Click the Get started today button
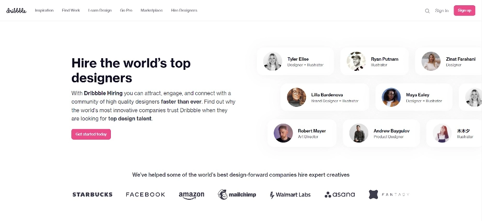 tap(91, 134)
